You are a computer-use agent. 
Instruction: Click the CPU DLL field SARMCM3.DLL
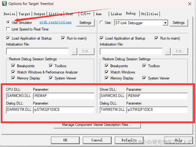click(x=19, y=96)
